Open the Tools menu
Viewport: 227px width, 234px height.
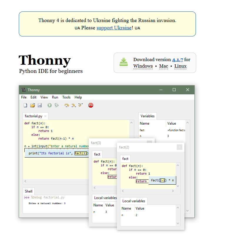click(x=66, y=97)
